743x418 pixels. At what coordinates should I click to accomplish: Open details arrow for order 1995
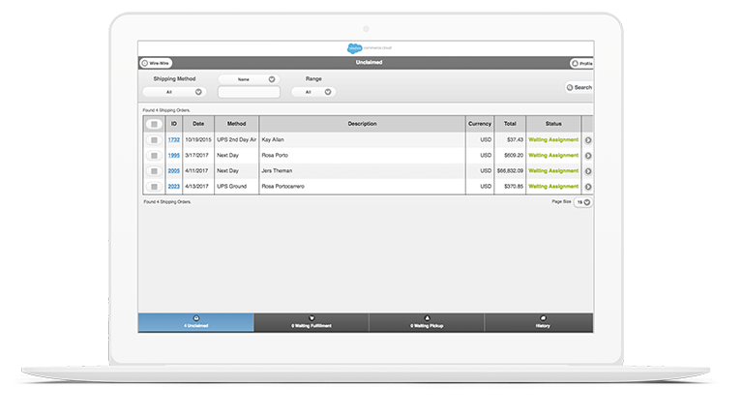click(587, 156)
